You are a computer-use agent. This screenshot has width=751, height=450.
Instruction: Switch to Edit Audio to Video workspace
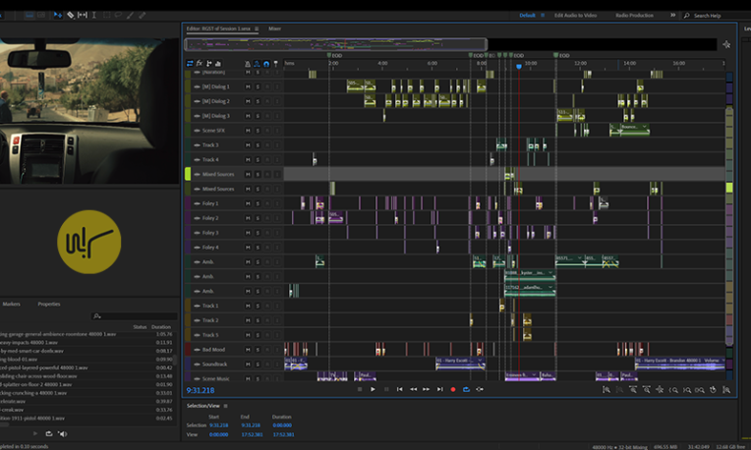point(575,16)
